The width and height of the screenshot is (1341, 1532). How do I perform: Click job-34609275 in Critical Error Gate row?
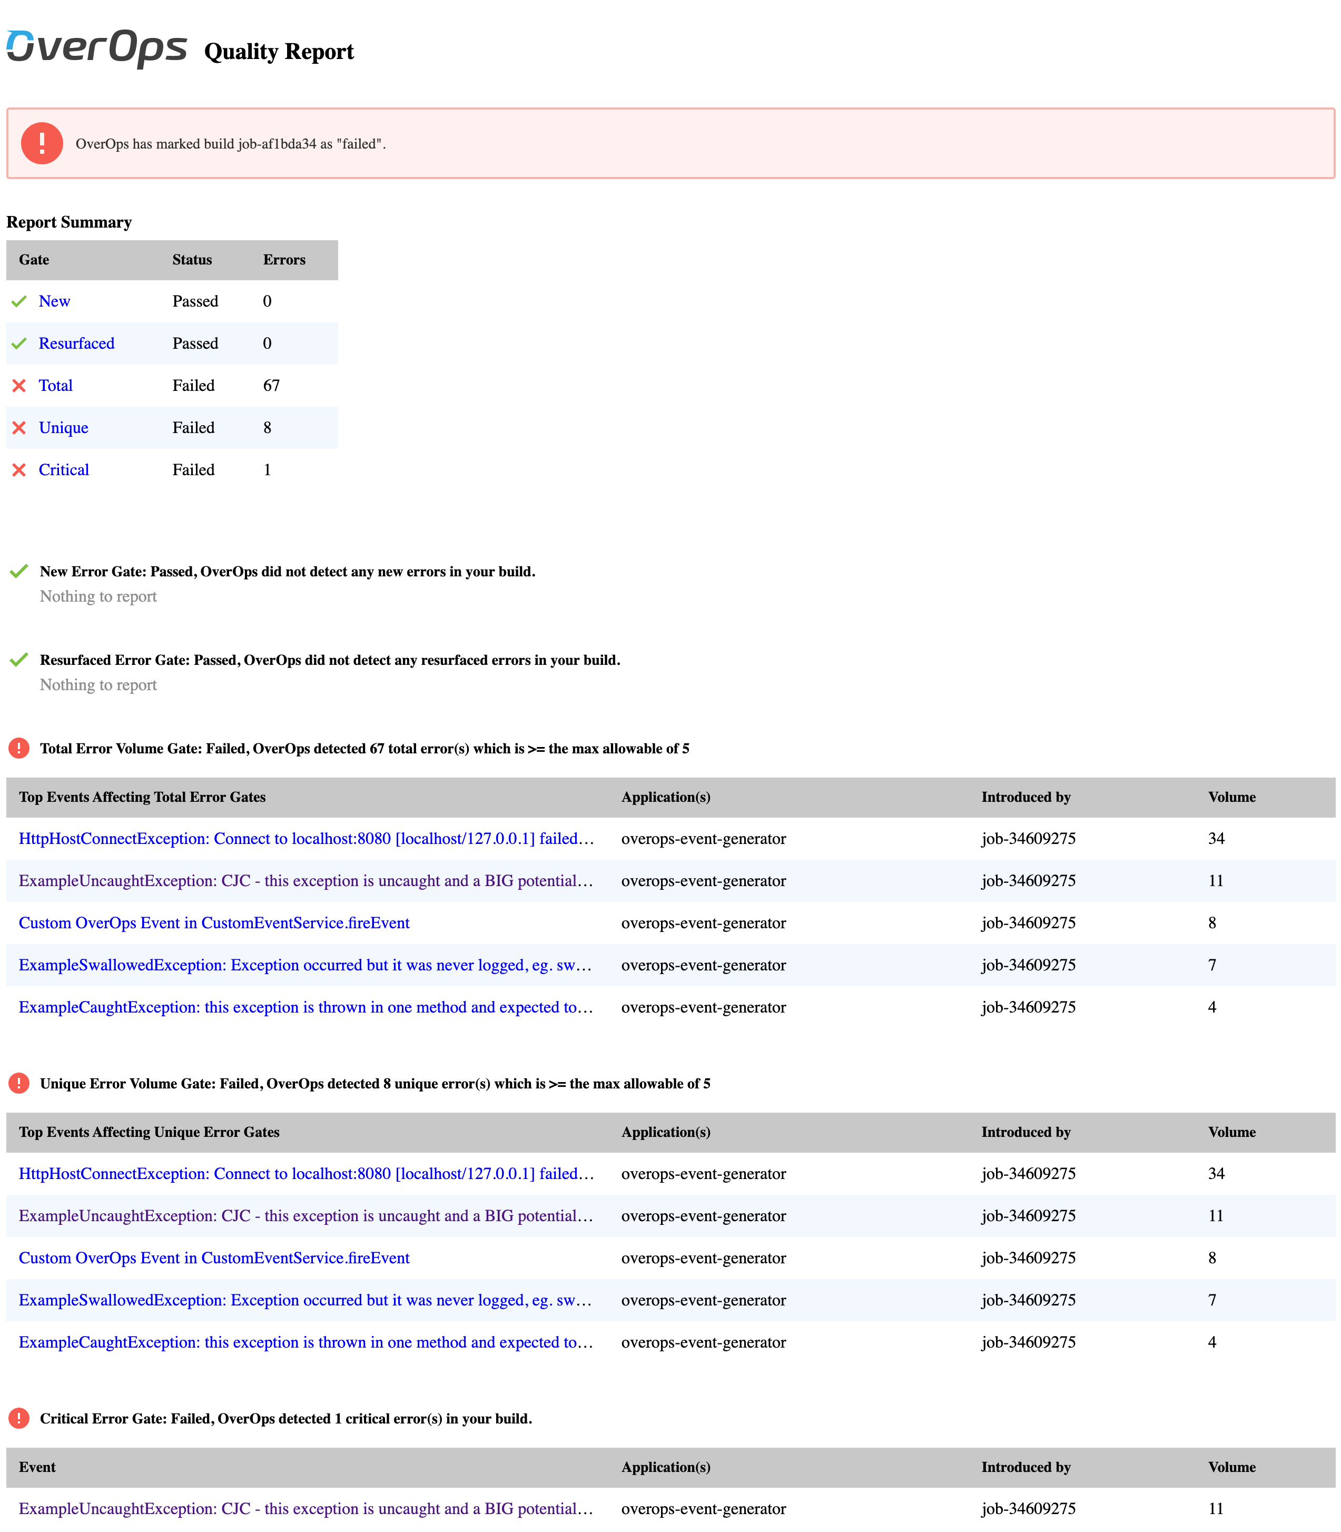(x=1028, y=1509)
